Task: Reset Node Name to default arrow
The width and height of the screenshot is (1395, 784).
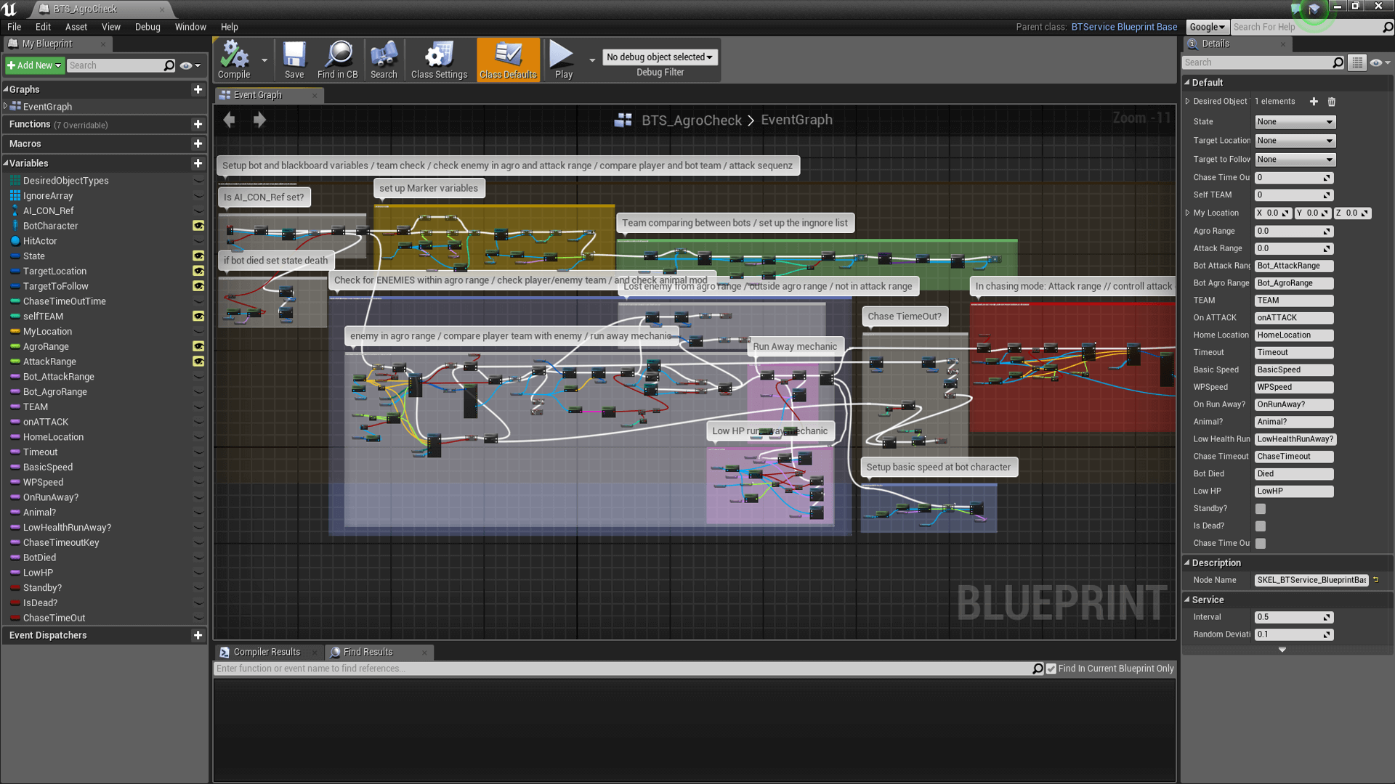Action: (x=1376, y=580)
